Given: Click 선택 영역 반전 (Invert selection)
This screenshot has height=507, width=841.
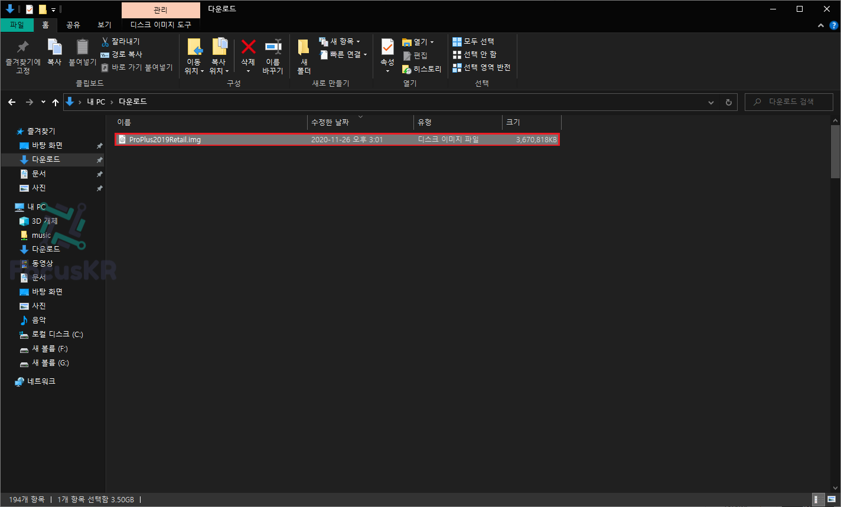Looking at the screenshot, I should pos(481,67).
